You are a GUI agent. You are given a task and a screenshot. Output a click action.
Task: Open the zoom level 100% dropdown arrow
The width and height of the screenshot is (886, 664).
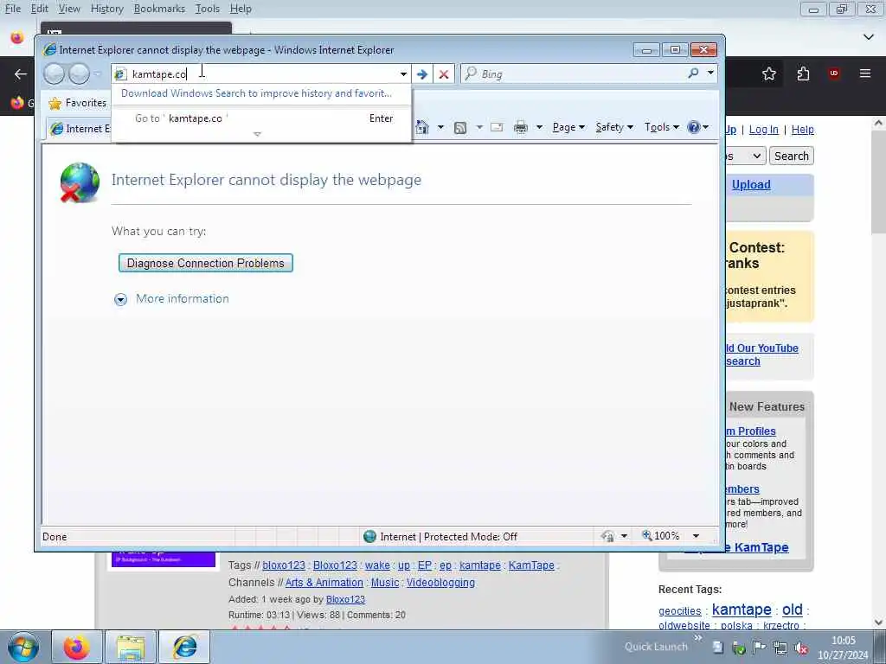point(697,536)
